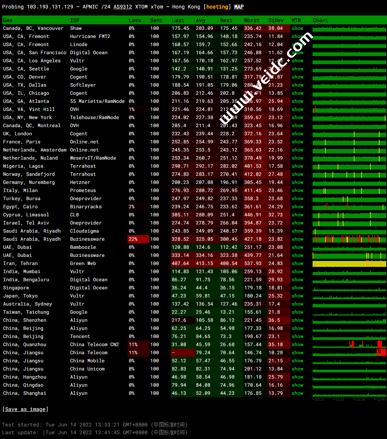Image resolution: width=387 pixels, height=439 pixels.
Task: Click the red-striped chart for Riyadh Buzinessware
Action: point(349,239)
